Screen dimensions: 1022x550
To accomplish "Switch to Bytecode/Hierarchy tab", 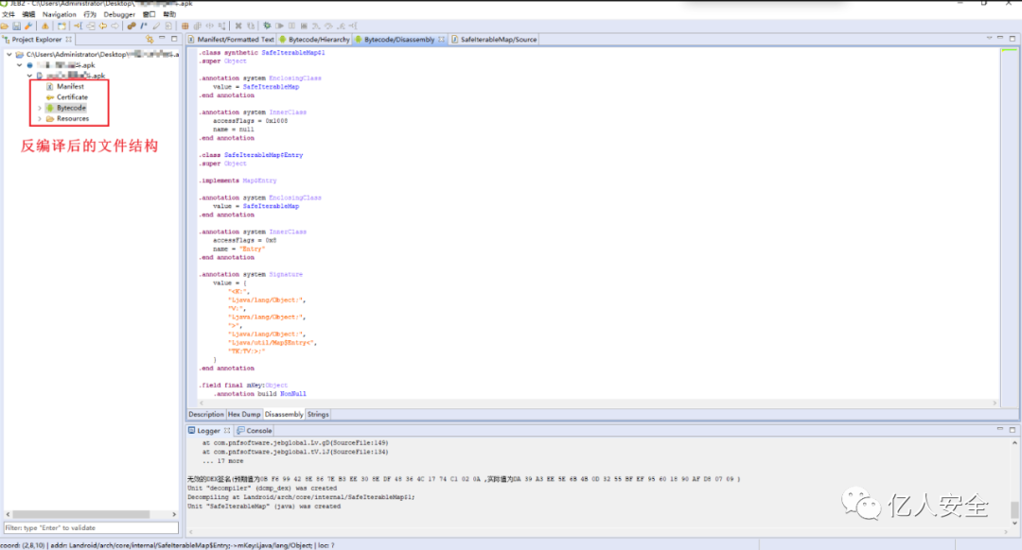I will tap(314, 39).
